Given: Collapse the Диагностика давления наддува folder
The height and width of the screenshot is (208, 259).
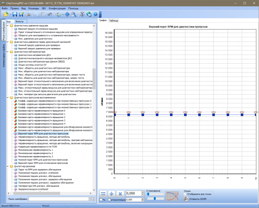Looking at the screenshot, I should click(x=8, y=26).
